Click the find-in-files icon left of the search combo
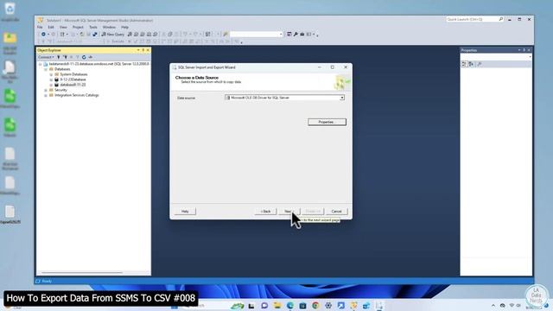553x311 pixels. pos(226,35)
